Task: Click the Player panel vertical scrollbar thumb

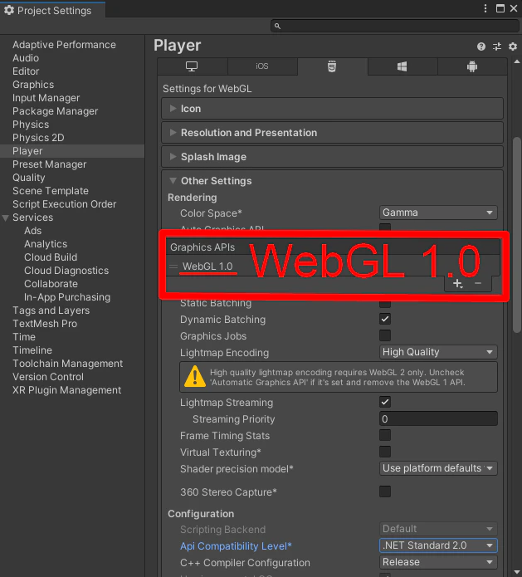Action: 517,235
